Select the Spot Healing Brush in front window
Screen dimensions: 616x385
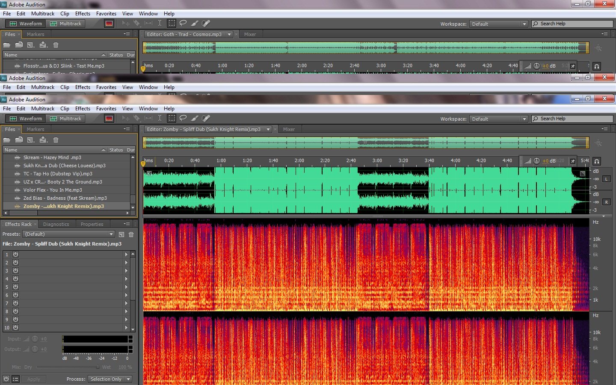[206, 118]
